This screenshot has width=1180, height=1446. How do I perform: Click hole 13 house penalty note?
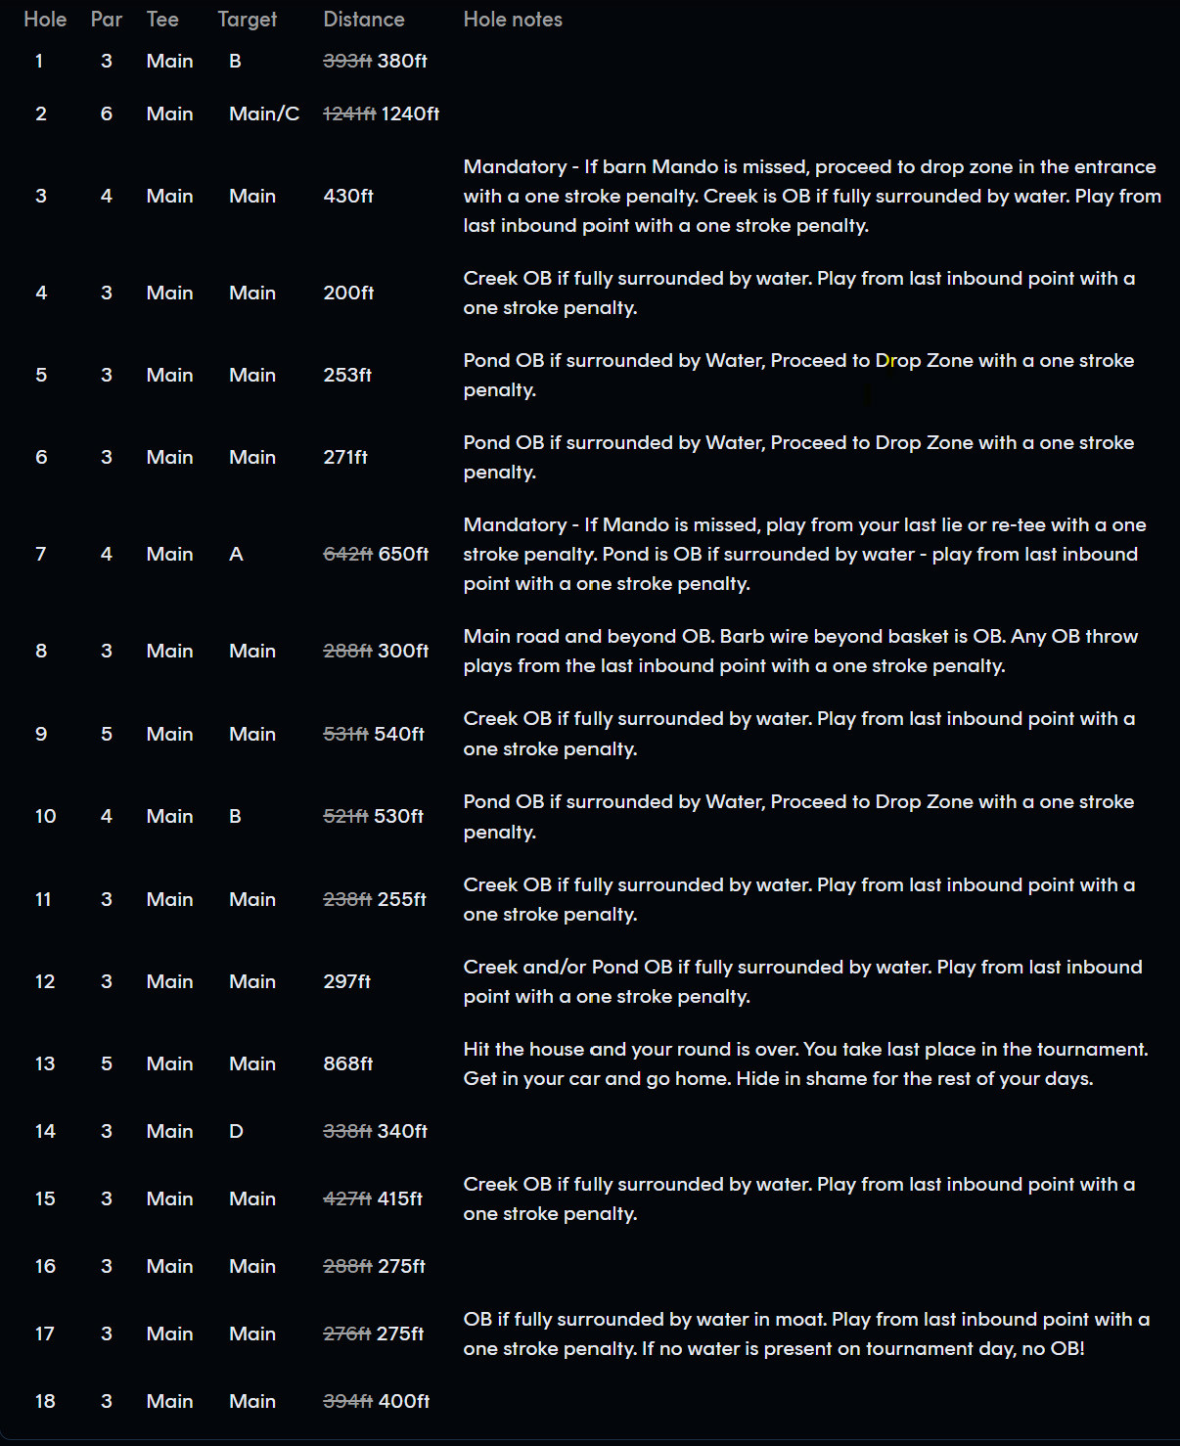pos(806,1063)
